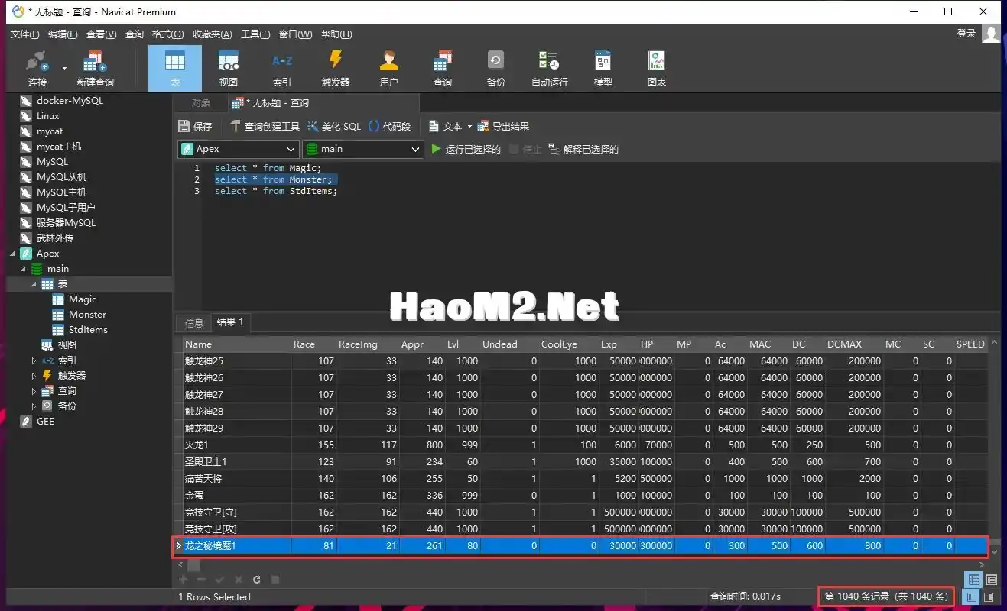
Task: Click the add record plus icon
Action: tap(183, 580)
